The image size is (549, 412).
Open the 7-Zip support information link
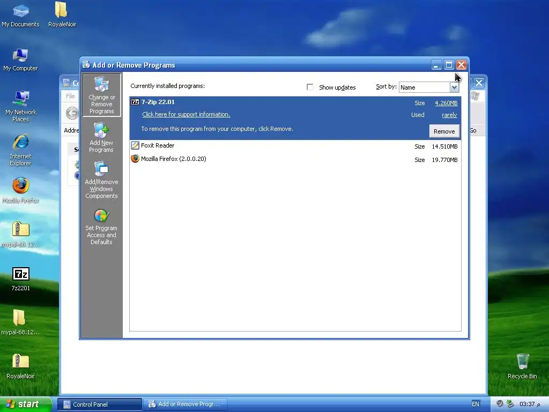[186, 114]
